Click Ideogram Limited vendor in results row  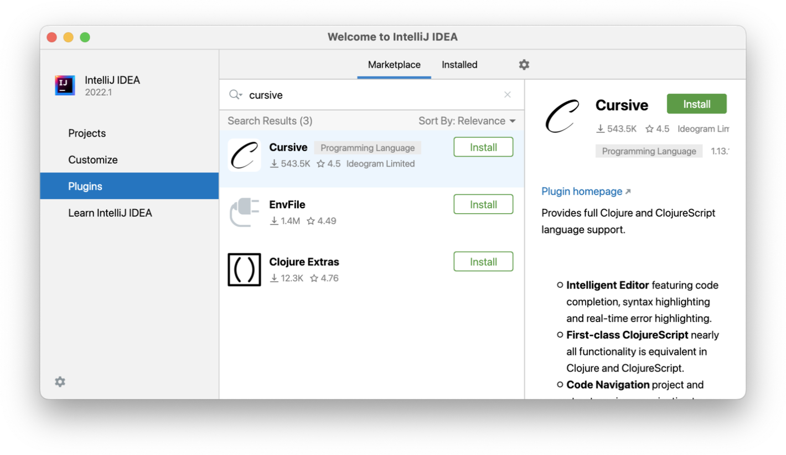point(380,164)
